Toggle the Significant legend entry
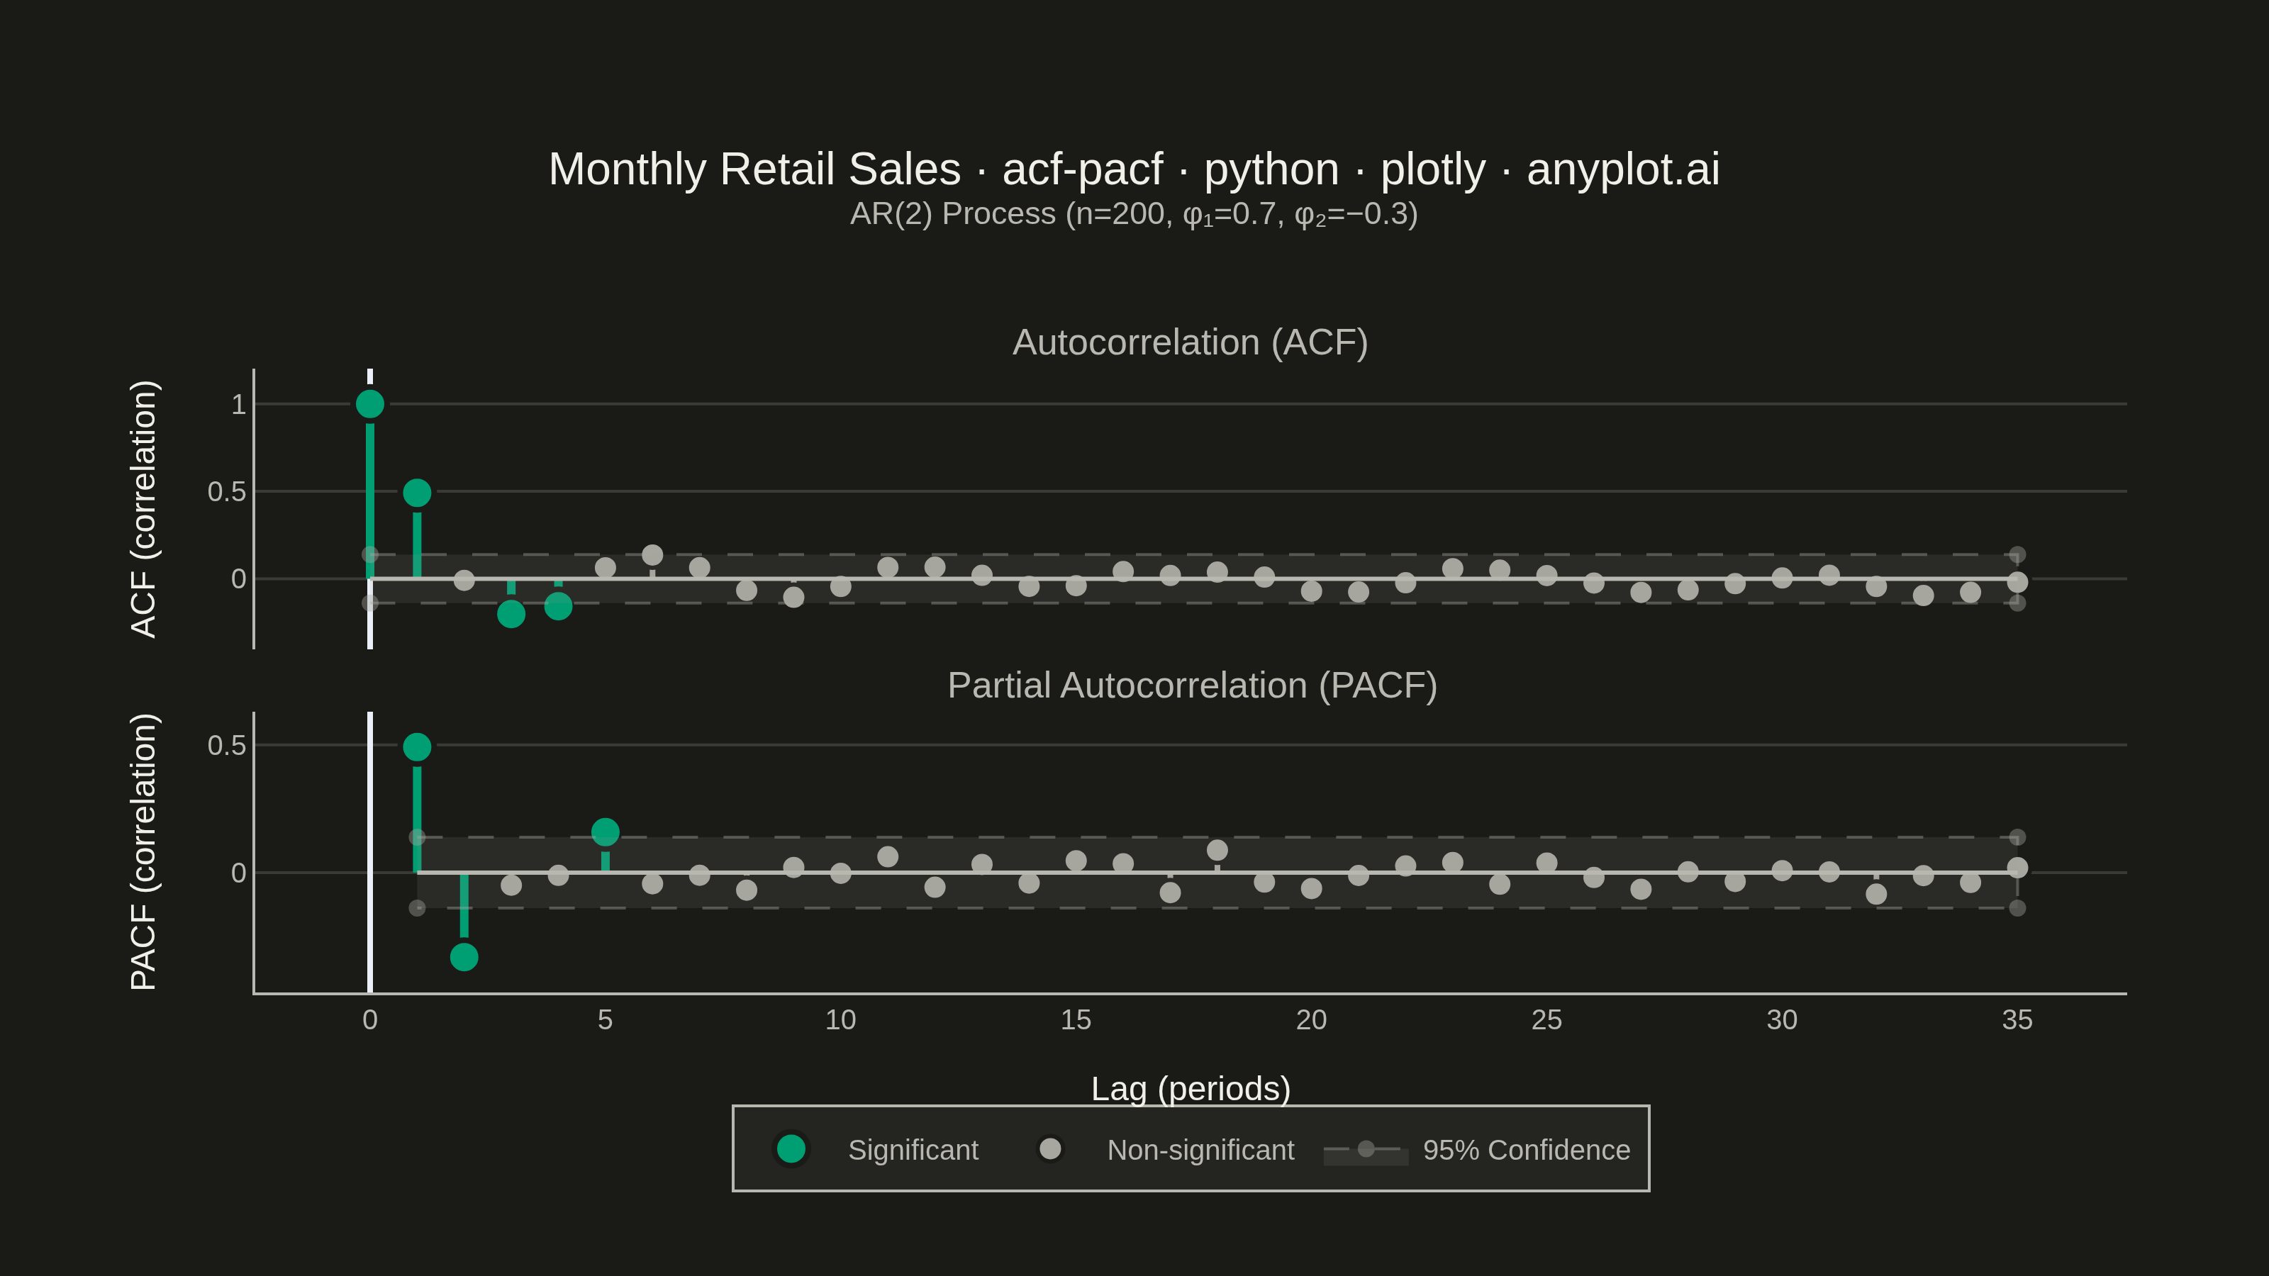This screenshot has width=2269, height=1276. coord(876,1149)
